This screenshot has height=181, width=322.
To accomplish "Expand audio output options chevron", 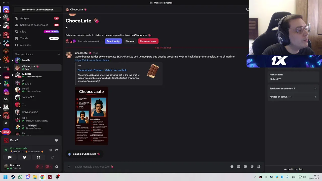I will [51, 167].
